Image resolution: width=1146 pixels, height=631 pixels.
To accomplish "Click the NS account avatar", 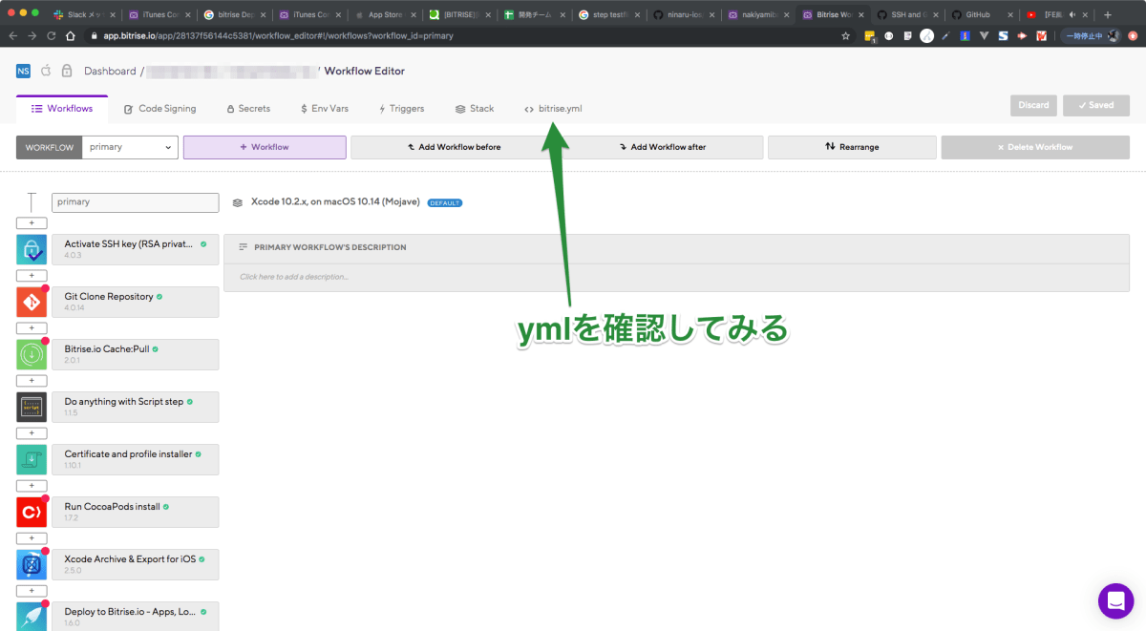I will [x=23, y=71].
